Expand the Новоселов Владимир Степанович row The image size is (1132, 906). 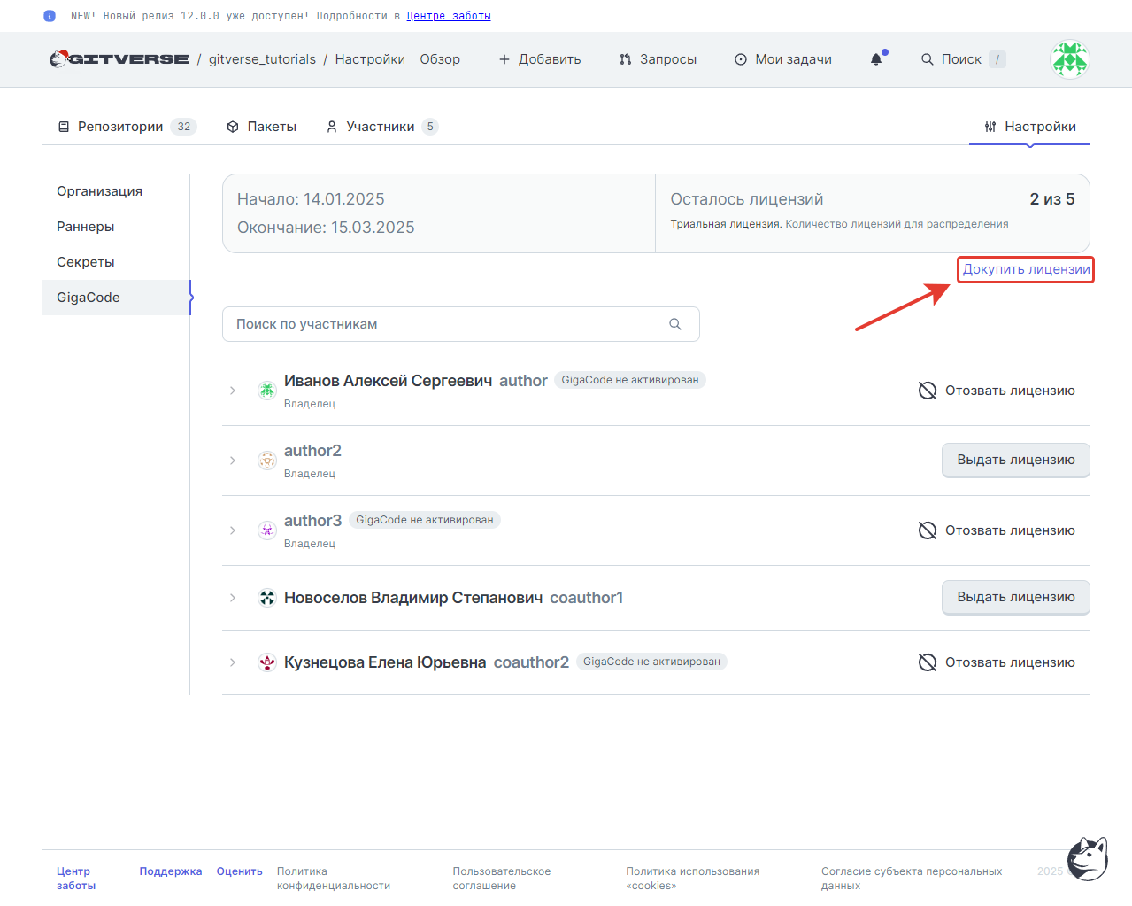coord(233,598)
